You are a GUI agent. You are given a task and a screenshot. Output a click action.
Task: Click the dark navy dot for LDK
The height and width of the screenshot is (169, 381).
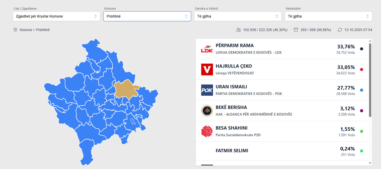pyautogui.click(x=362, y=49)
